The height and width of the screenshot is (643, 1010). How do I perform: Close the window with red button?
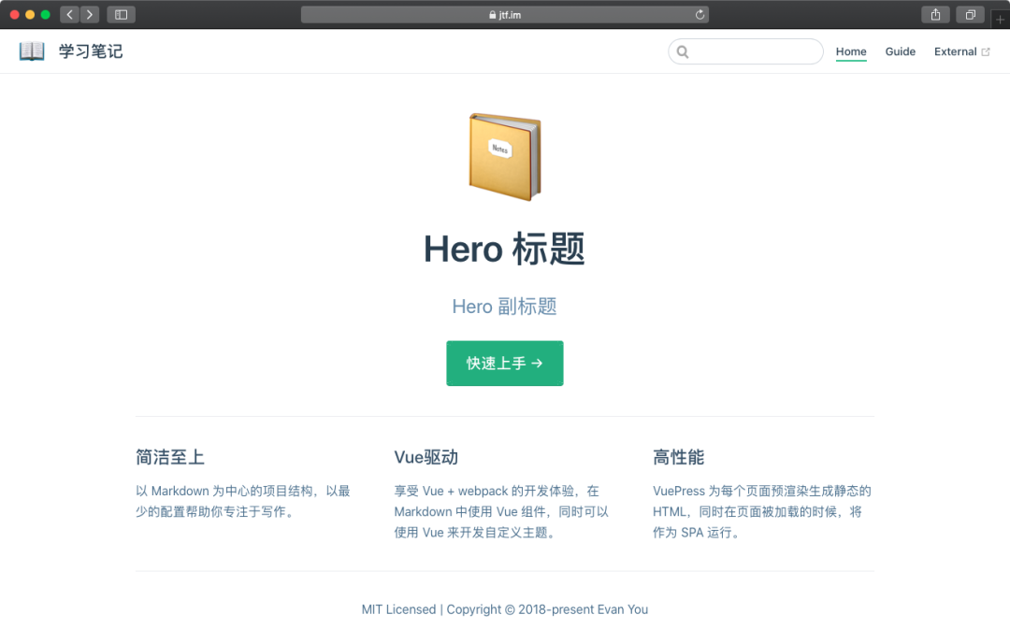click(x=14, y=14)
